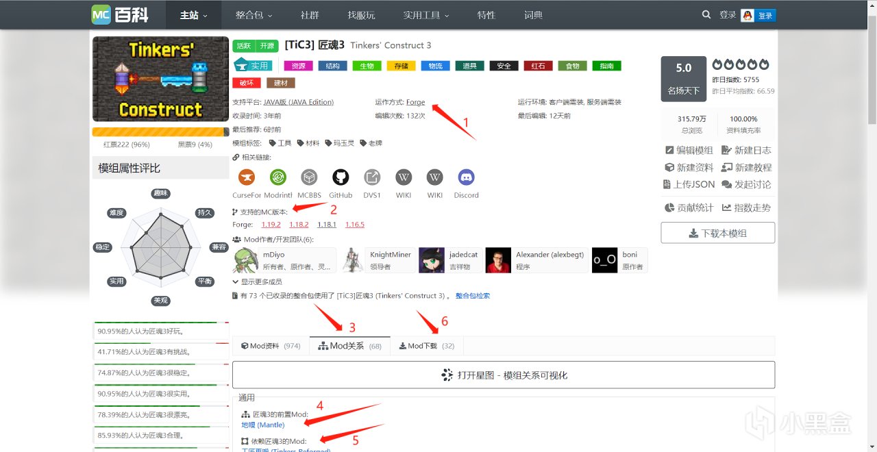Click the magenta 资源 category tag
This screenshot has width=877, height=452.
point(298,66)
